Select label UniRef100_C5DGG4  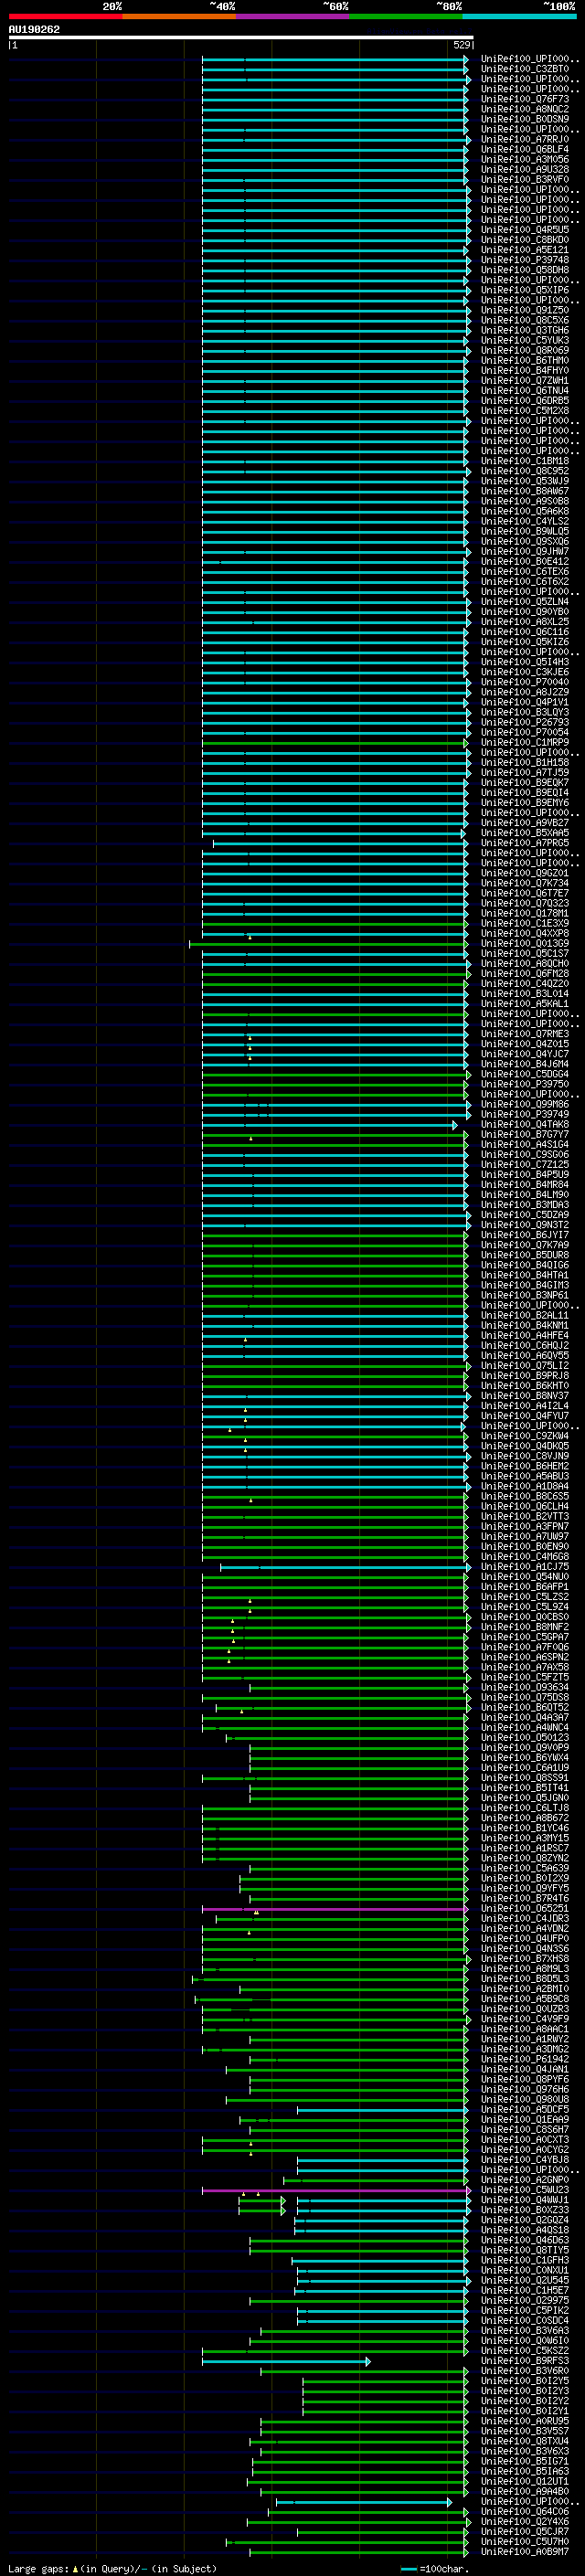[525, 1074]
